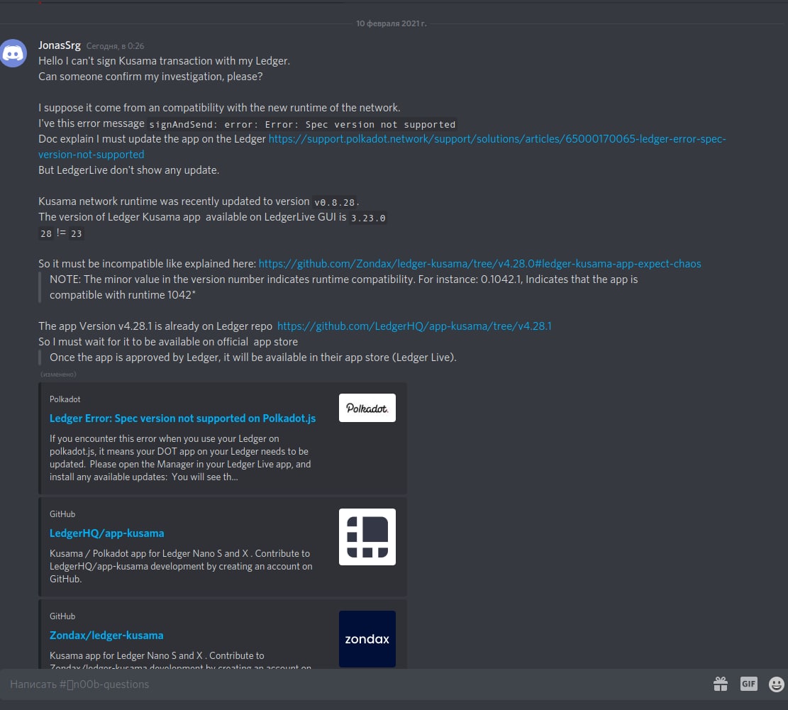Screen dimensions: 788x710
Task: Click the '23' code snippet
Action: point(76,233)
